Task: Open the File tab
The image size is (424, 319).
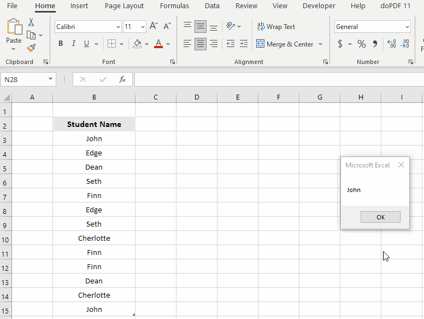Action: click(x=12, y=5)
